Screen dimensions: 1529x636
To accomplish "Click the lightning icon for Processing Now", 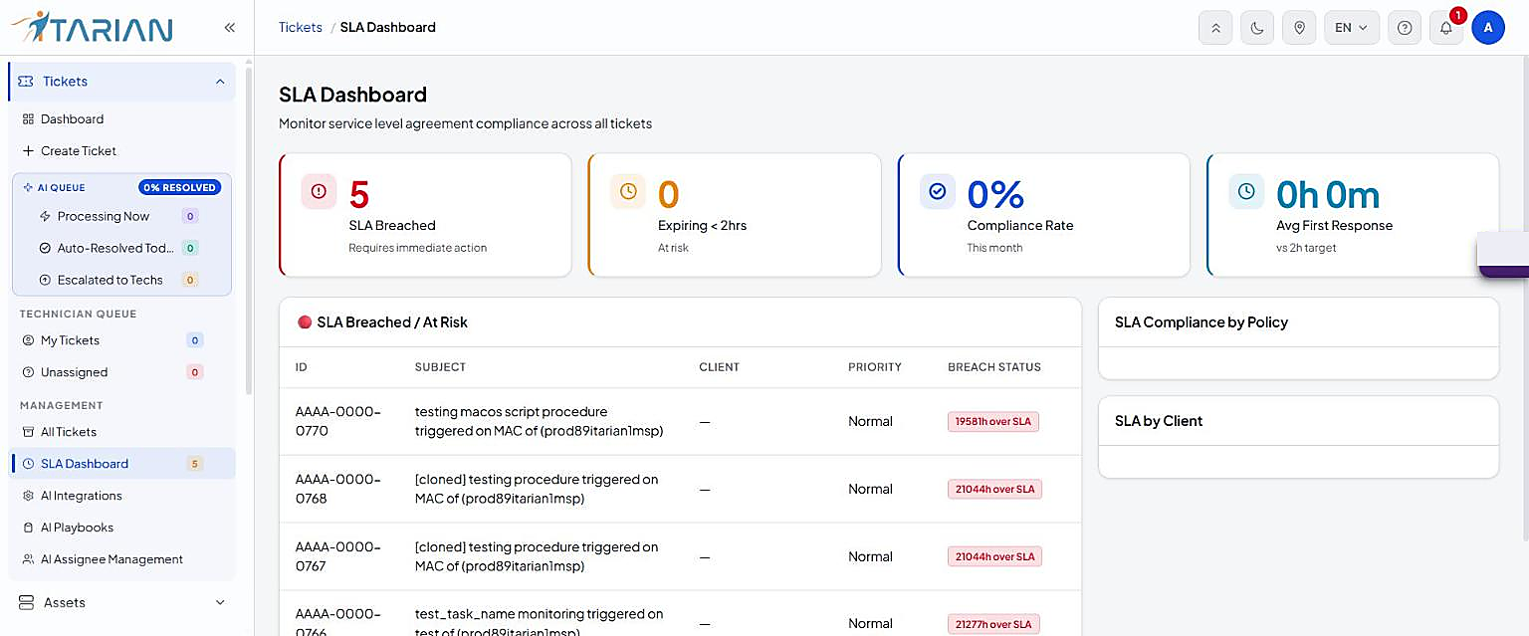I will (45, 216).
